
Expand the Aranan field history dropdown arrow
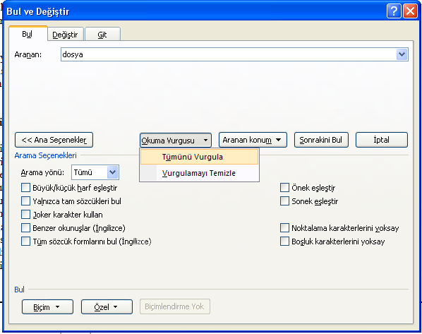[x=402, y=54]
